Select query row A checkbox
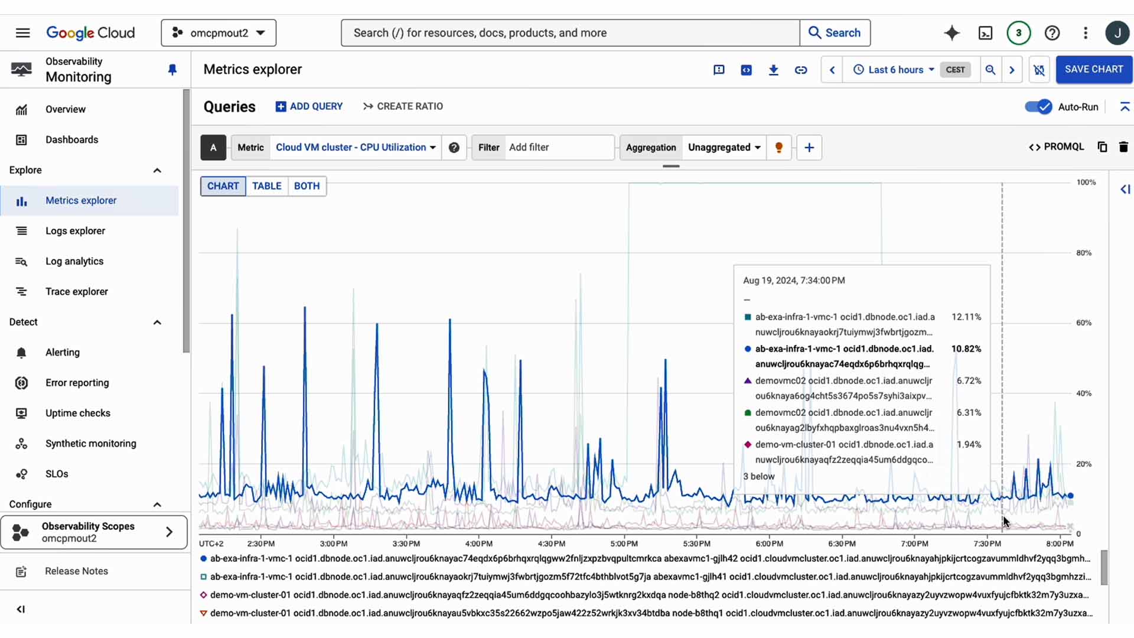Viewport: 1134px width, 638px height. (213, 148)
